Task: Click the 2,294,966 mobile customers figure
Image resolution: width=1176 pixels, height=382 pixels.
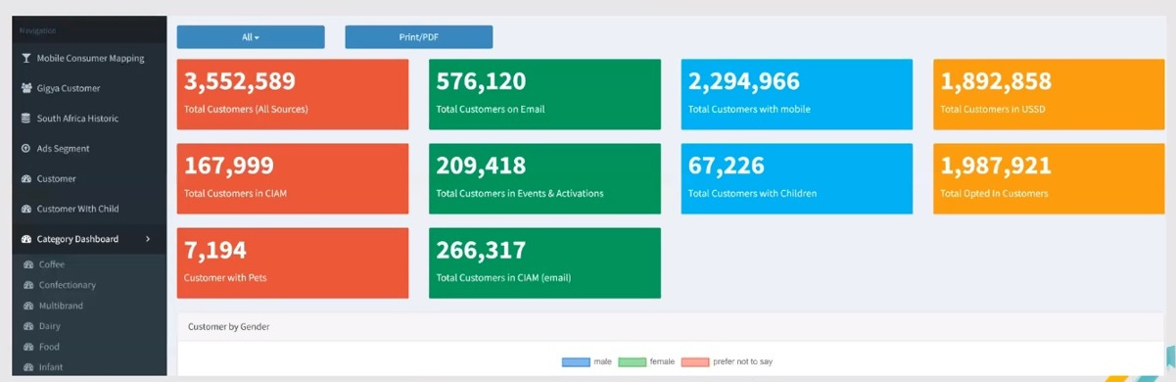Action: pos(744,81)
